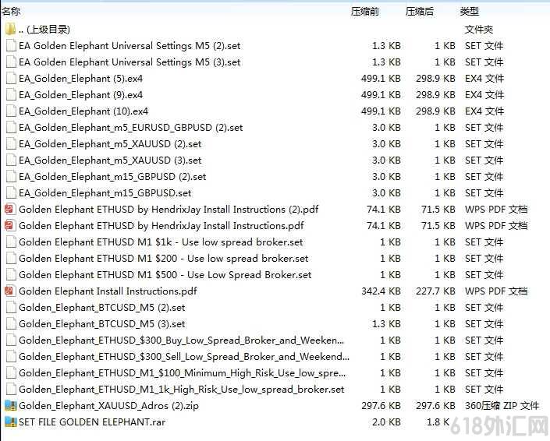
Task: Click the 2.0 KB size value
Action: 386,422
